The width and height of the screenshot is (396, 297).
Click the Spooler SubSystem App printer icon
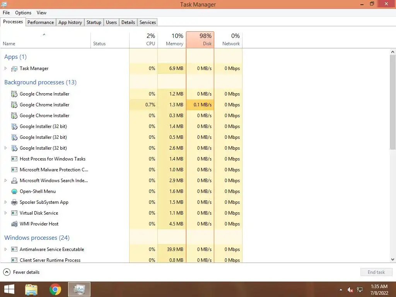pyautogui.click(x=14, y=202)
